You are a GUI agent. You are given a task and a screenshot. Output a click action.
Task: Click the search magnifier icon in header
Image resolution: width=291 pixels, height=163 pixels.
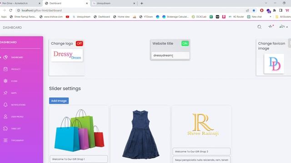[259, 27]
